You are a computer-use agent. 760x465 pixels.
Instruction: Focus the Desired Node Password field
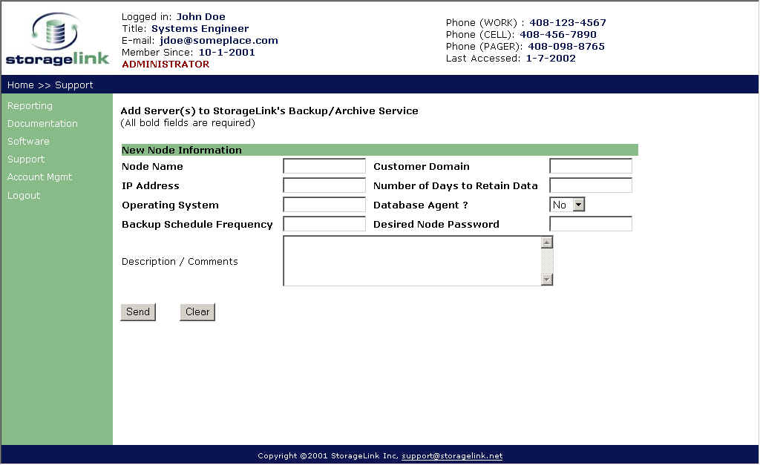coord(590,224)
